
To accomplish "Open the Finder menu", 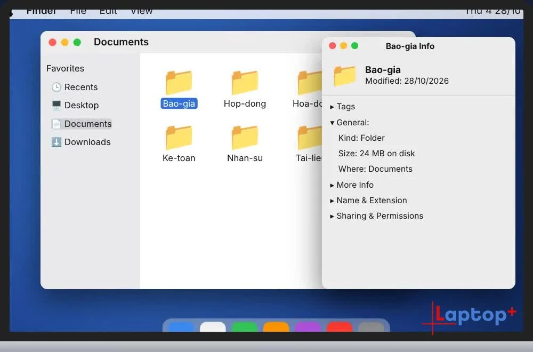I will (x=41, y=12).
